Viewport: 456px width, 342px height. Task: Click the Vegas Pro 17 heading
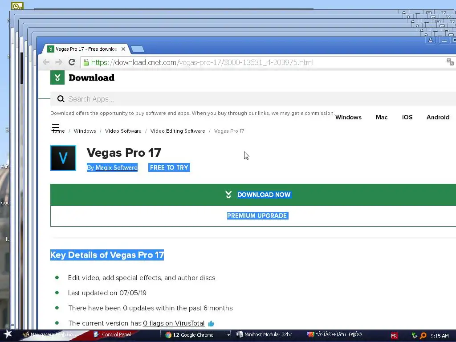coord(124,153)
